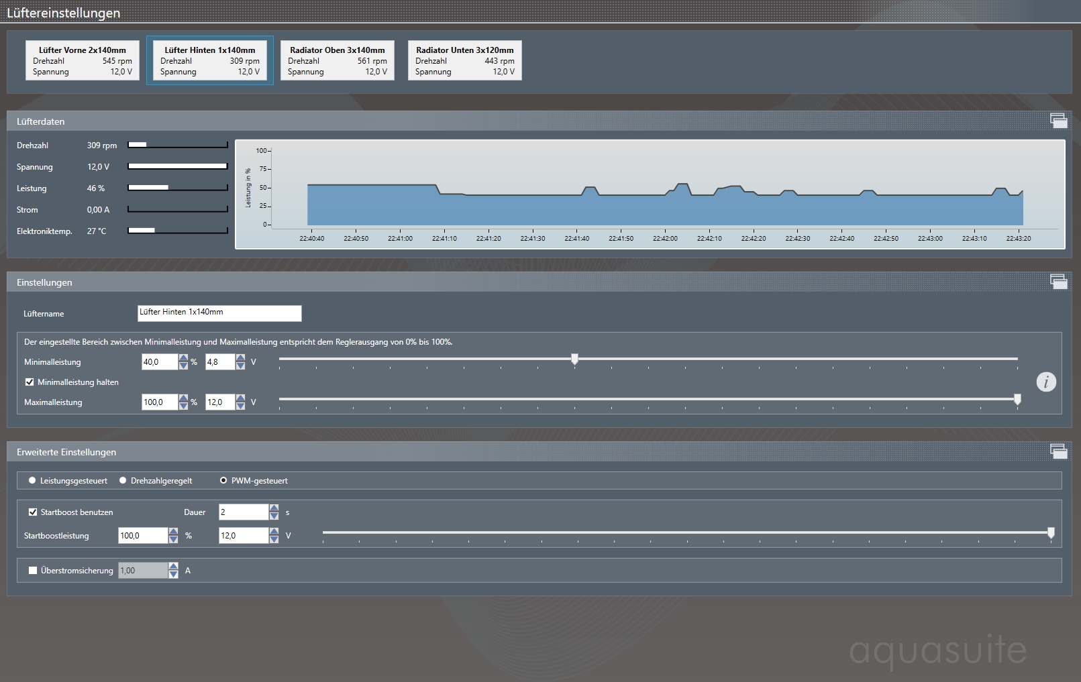Increase Minimalleistung percent with up arrow

[x=183, y=358]
